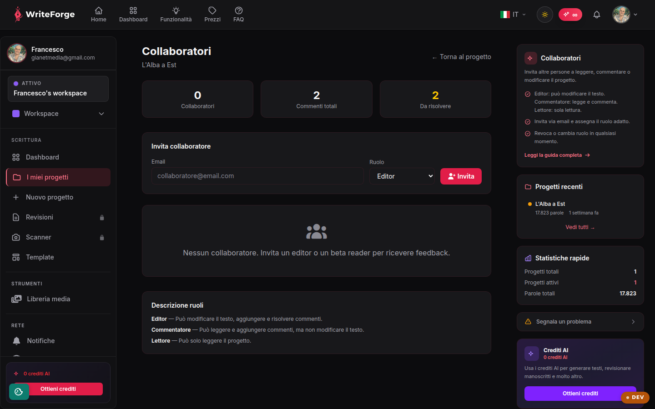This screenshot has height=409, width=655.
Task: Click the WriteForge flame logo
Action: click(x=18, y=15)
